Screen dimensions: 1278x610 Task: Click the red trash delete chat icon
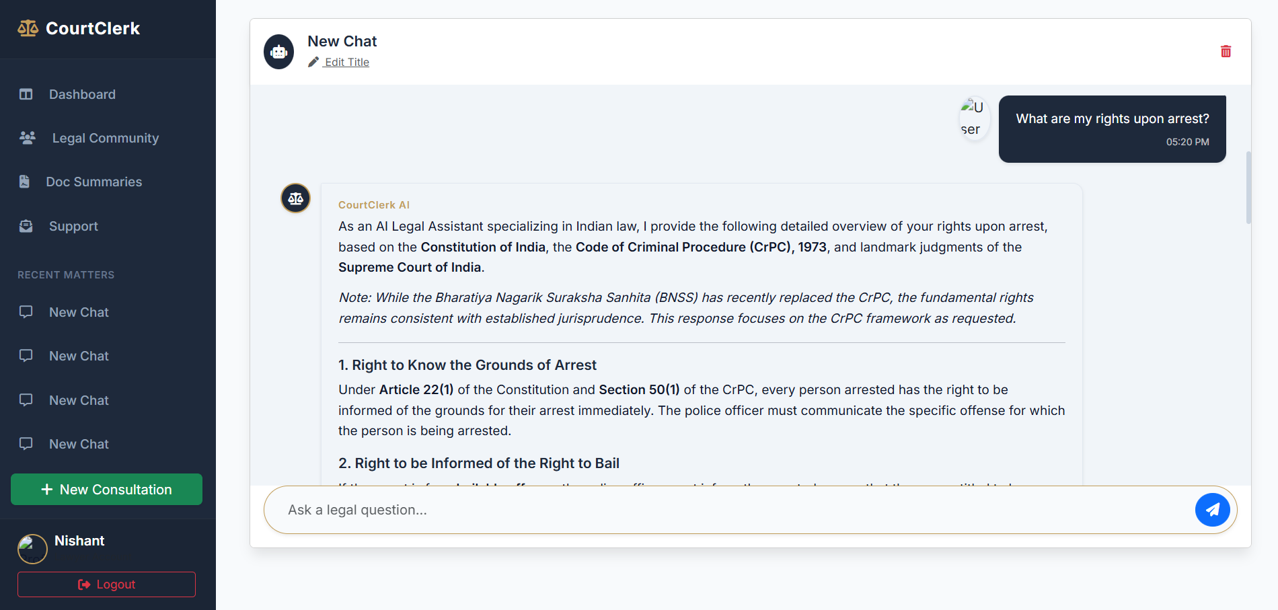coord(1226,52)
